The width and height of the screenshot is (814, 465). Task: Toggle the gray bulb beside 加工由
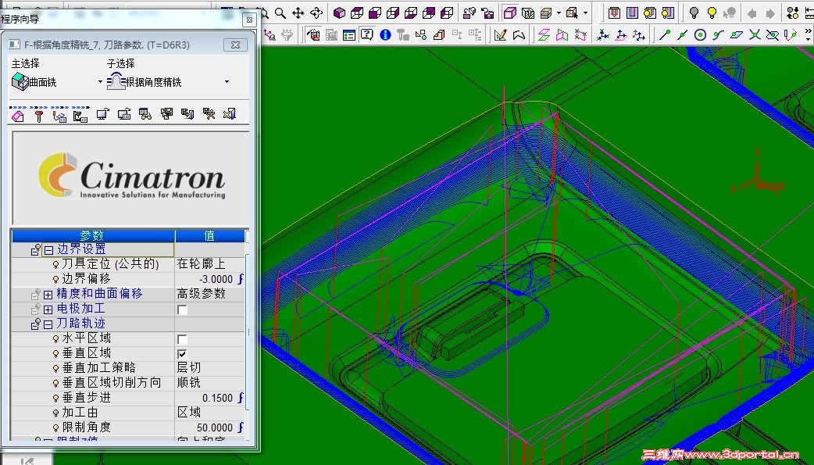[56, 413]
